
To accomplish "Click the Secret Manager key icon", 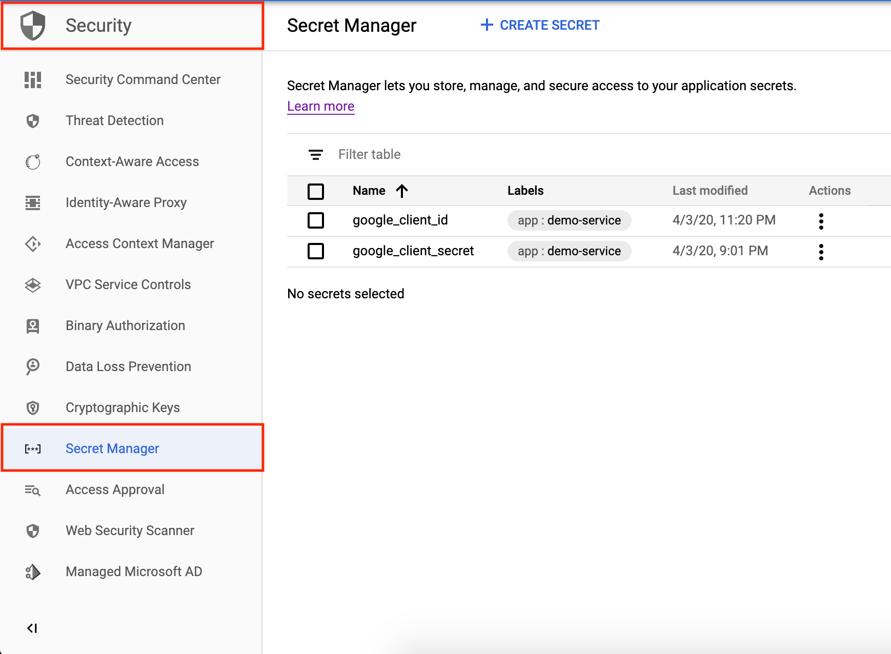I will click(x=32, y=448).
